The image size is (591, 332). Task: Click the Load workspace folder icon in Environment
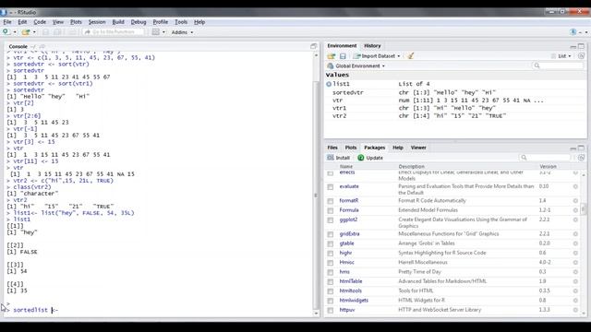pos(332,56)
